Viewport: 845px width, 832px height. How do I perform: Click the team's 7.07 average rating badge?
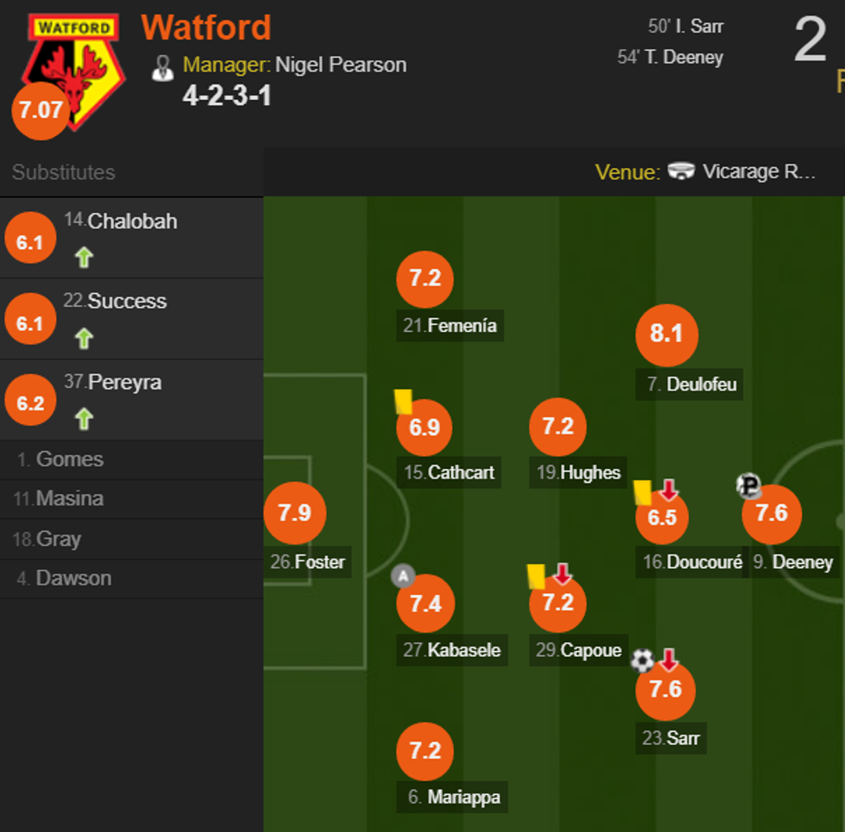[x=40, y=110]
